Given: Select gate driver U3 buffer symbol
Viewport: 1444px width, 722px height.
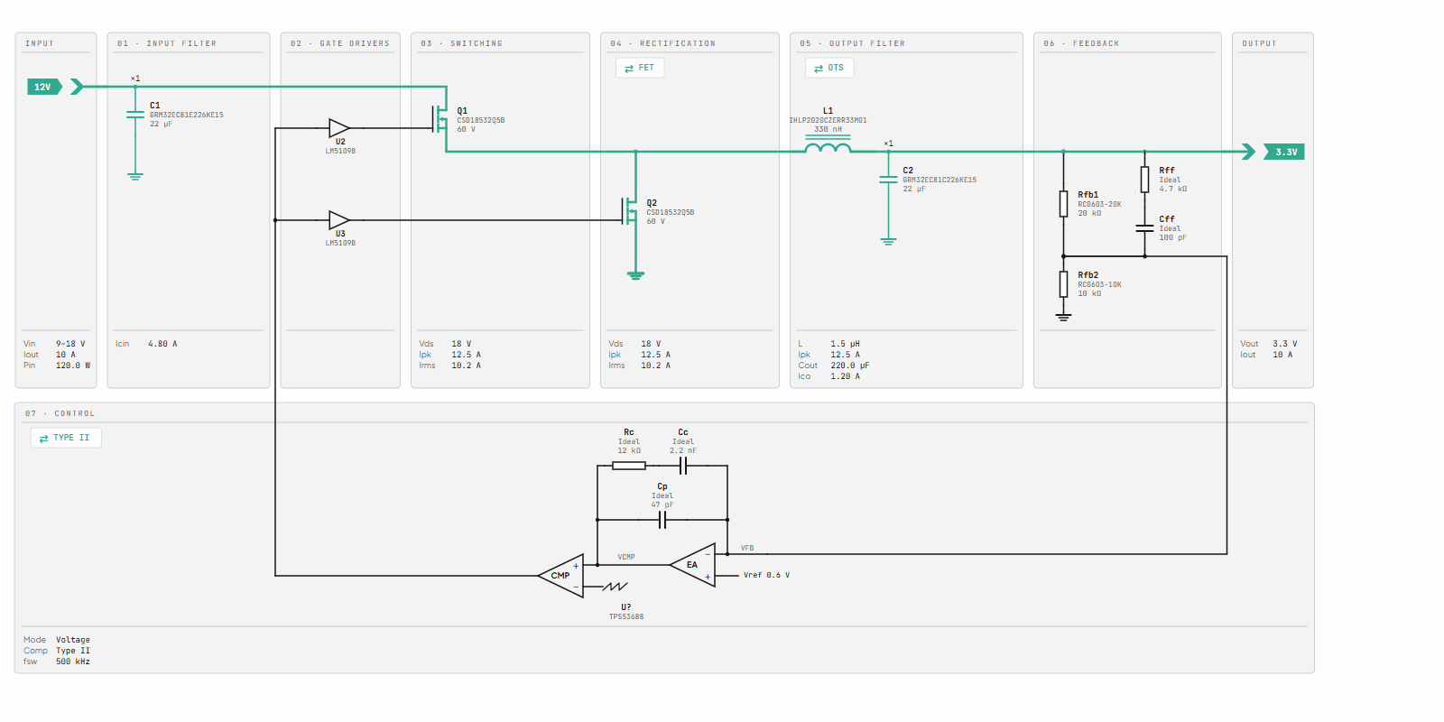Looking at the screenshot, I should (339, 220).
